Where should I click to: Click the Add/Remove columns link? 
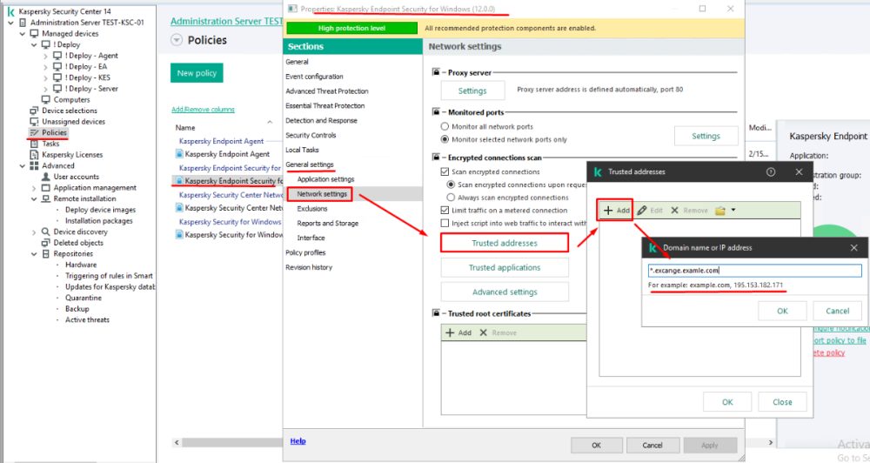pyautogui.click(x=203, y=110)
